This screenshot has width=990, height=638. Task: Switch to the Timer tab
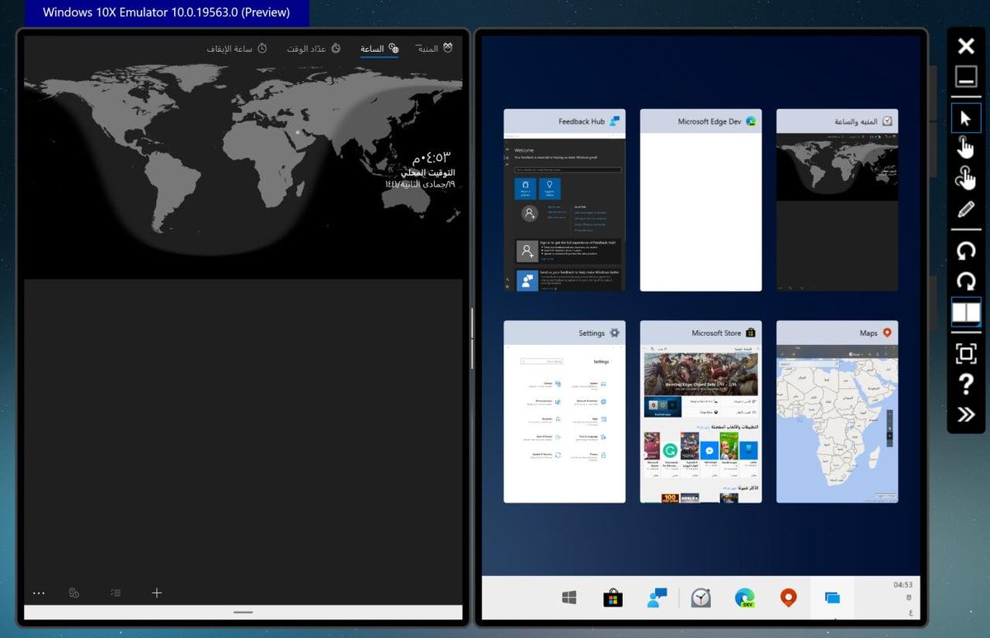pyautogui.click(x=314, y=49)
